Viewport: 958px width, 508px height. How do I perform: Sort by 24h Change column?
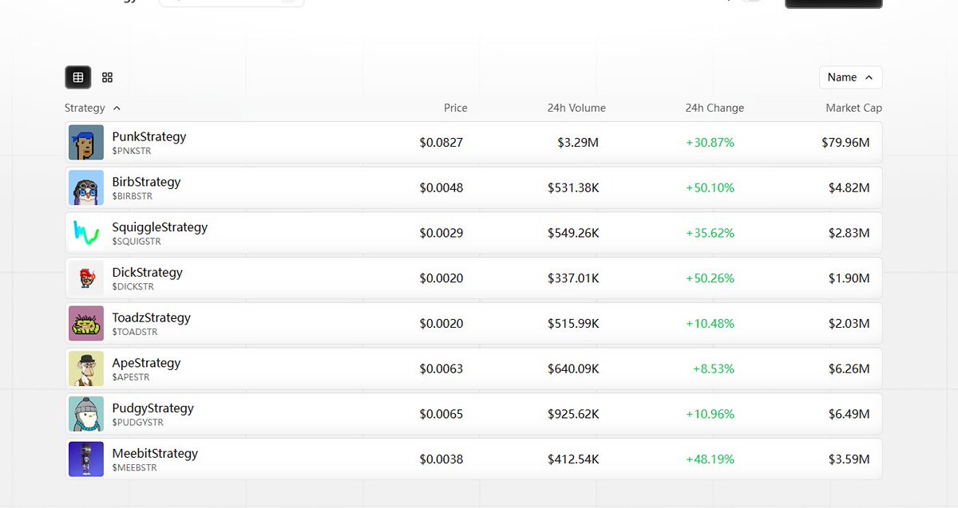click(714, 108)
